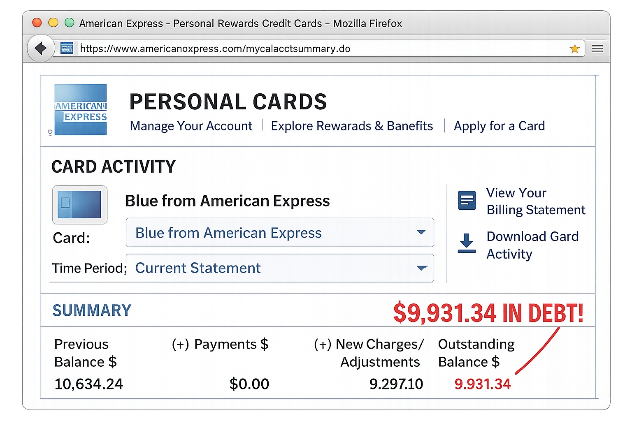
Task: Click the red outstanding balance amount
Action: coord(482,384)
